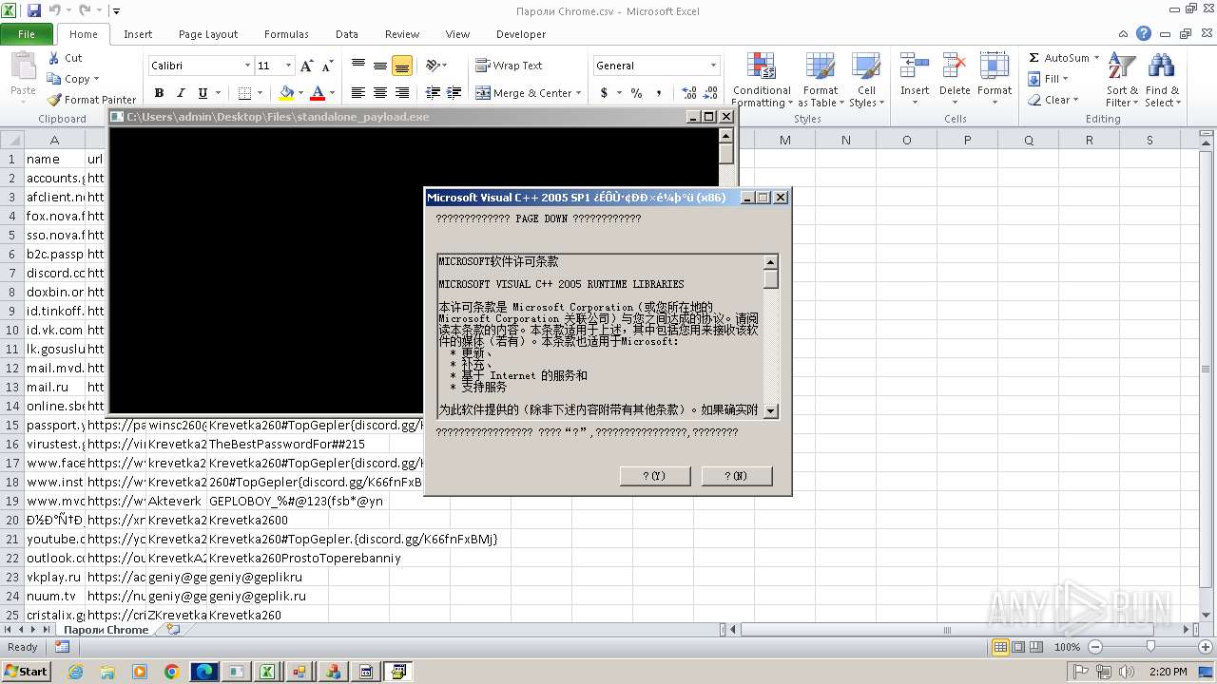The height and width of the screenshot is (684, 1217).
Task: Click Increase Decimal icon
Action: 687,93
